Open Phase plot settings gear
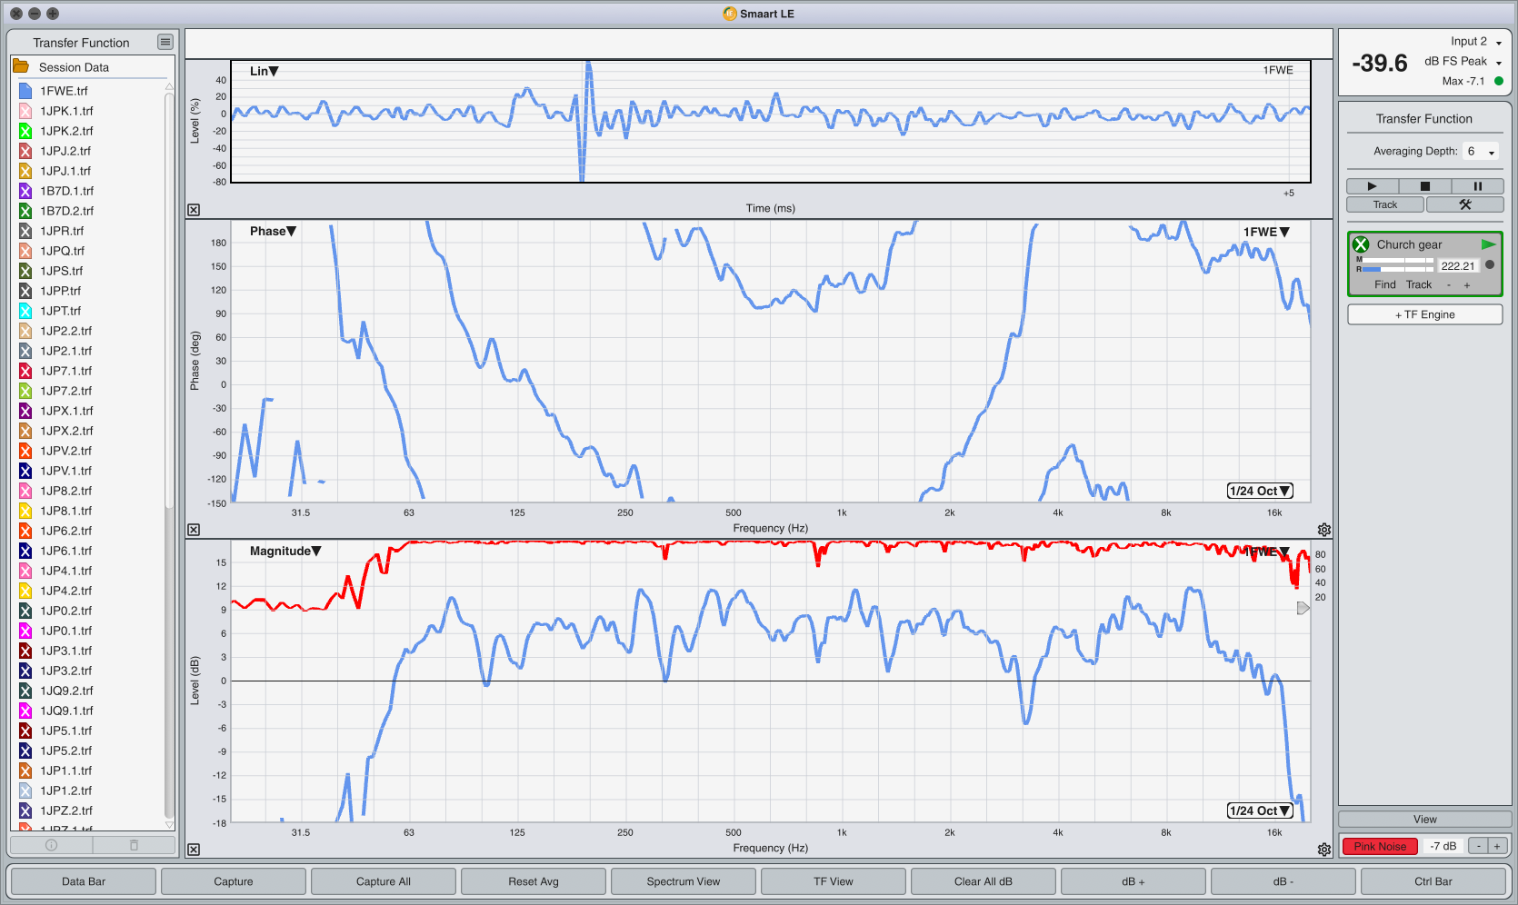The height and width of the screenshot is (905, 1518). click(x=1324, y=530)
